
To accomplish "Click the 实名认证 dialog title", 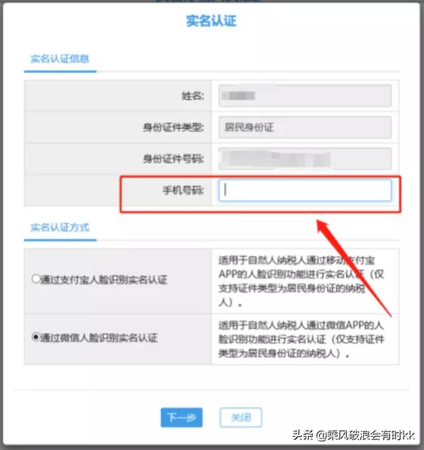I will click(x=211, y=21).
